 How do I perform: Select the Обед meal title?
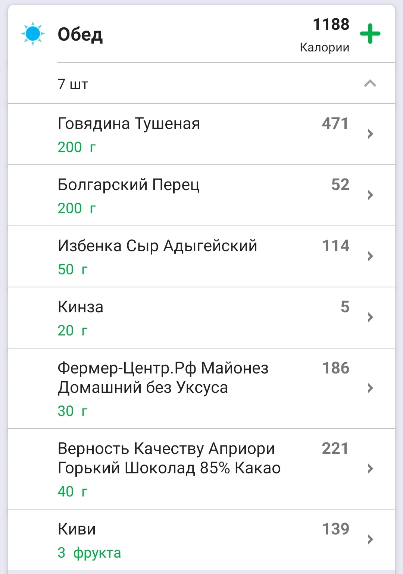click(80, 35)
